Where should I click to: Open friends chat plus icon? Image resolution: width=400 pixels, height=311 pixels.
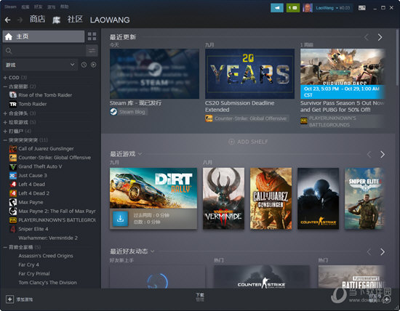tap(387, 299)
